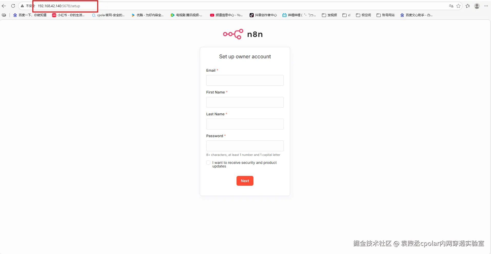Click the 'Email' field label
This screenshot has height=254, width=491.
coord(211,70)
